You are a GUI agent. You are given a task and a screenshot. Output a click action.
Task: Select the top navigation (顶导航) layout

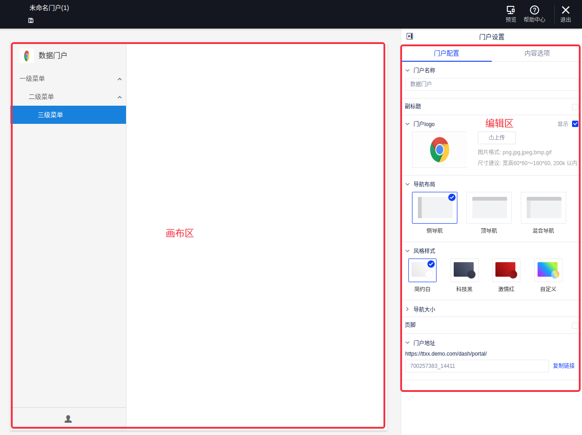coord(489,208)
